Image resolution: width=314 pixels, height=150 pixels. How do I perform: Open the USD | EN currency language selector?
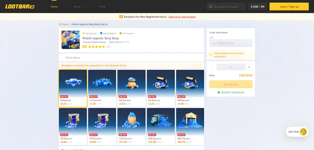pos(258,7)
